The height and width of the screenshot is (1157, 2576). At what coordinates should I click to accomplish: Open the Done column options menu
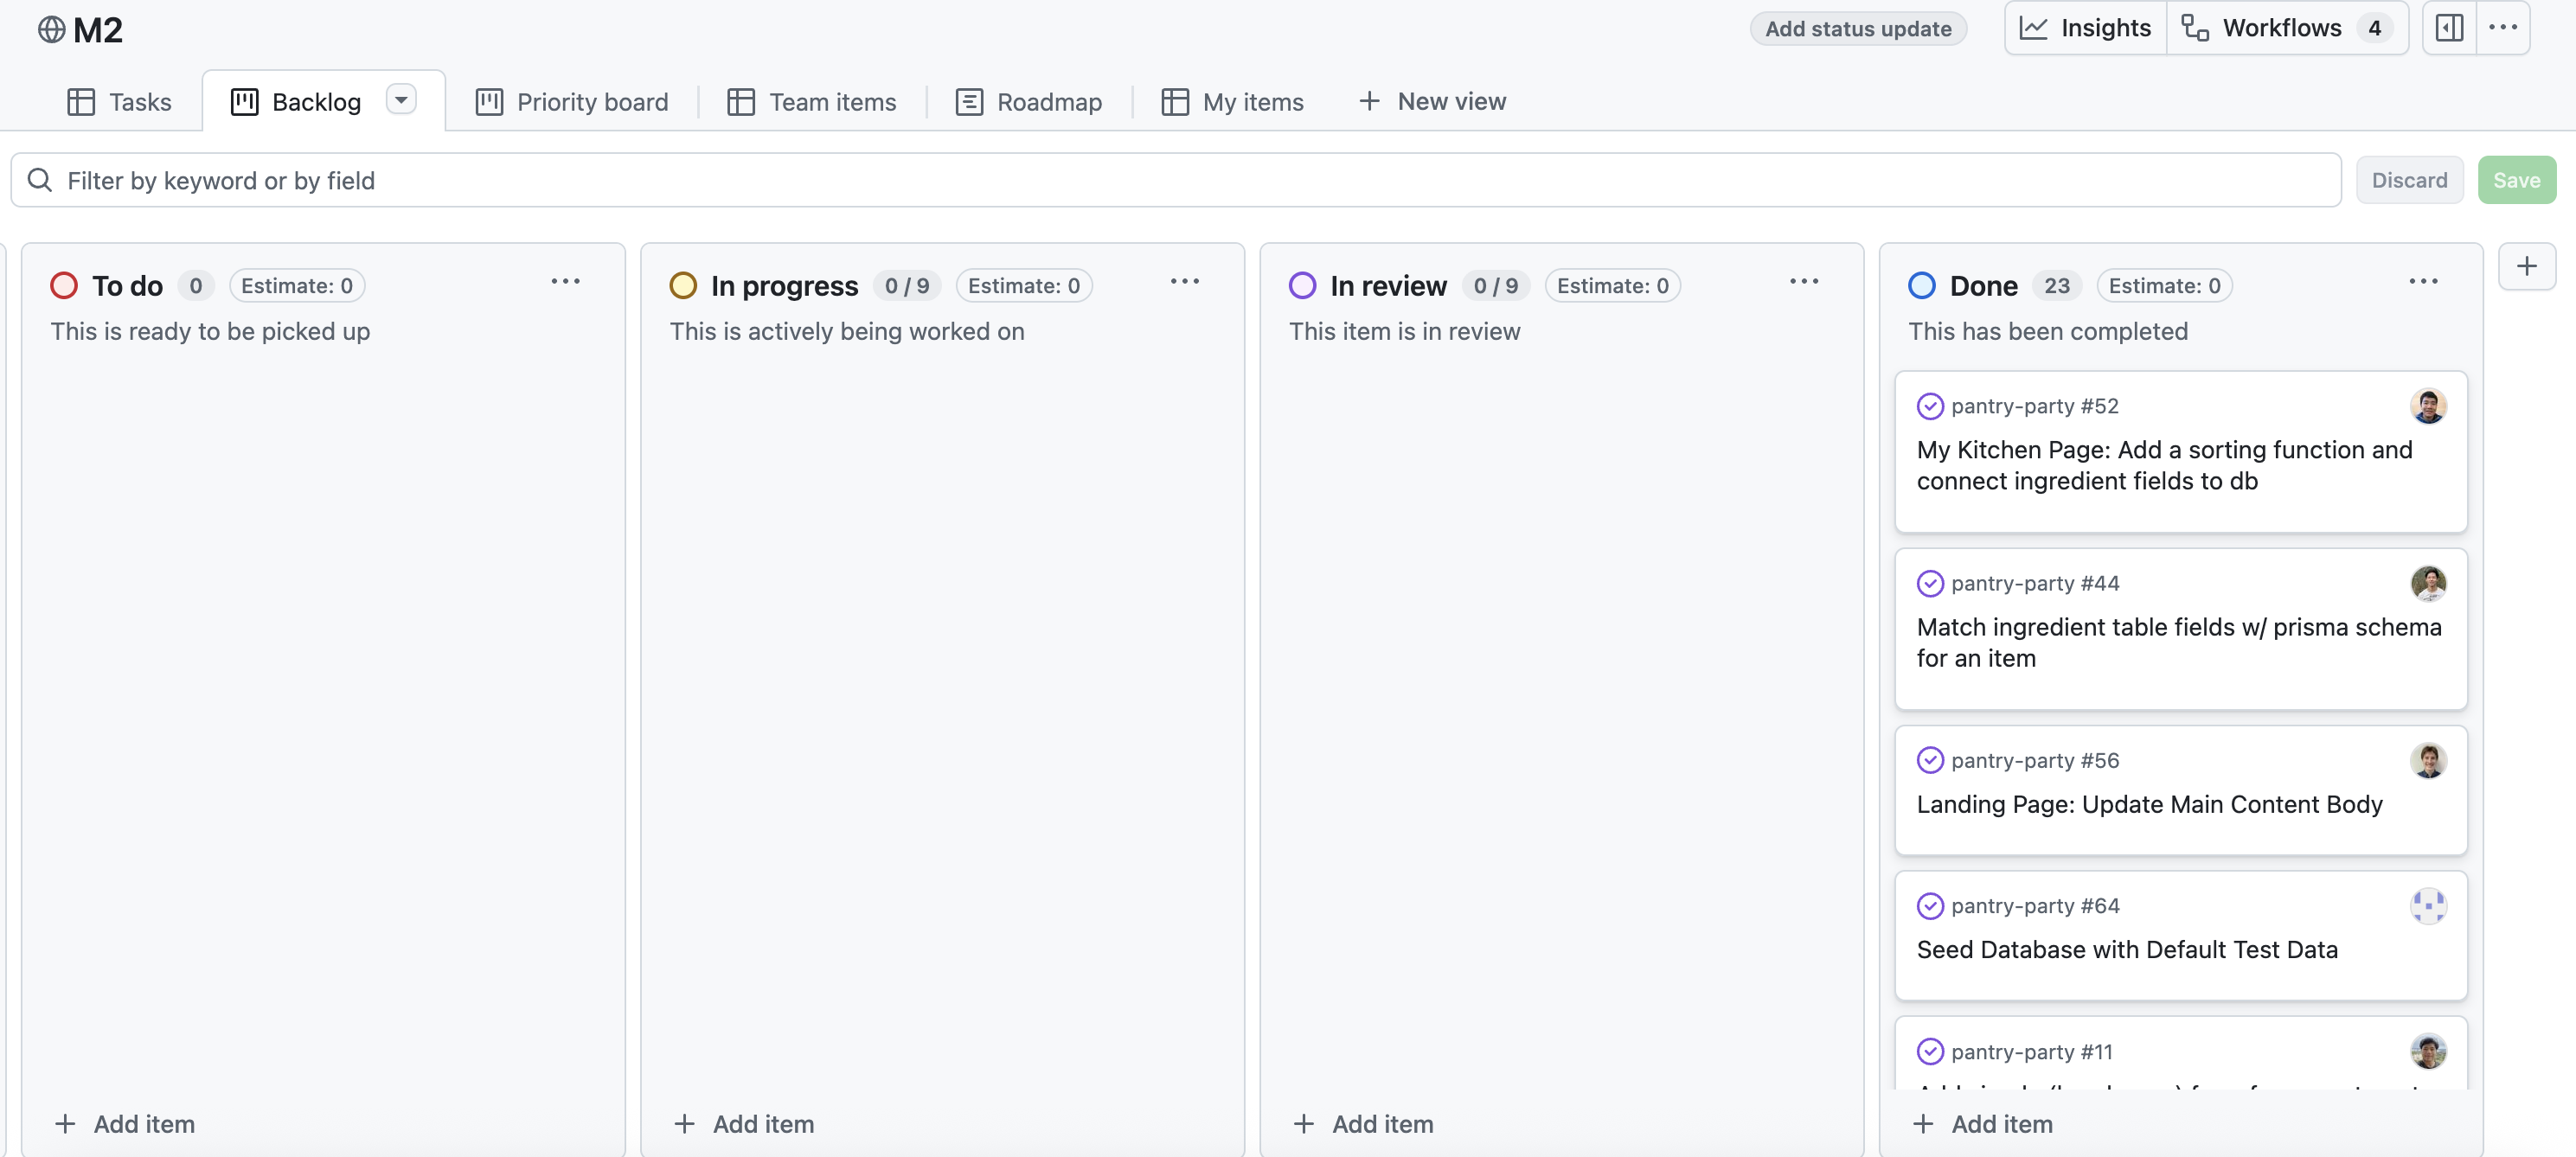[2423, 282]
